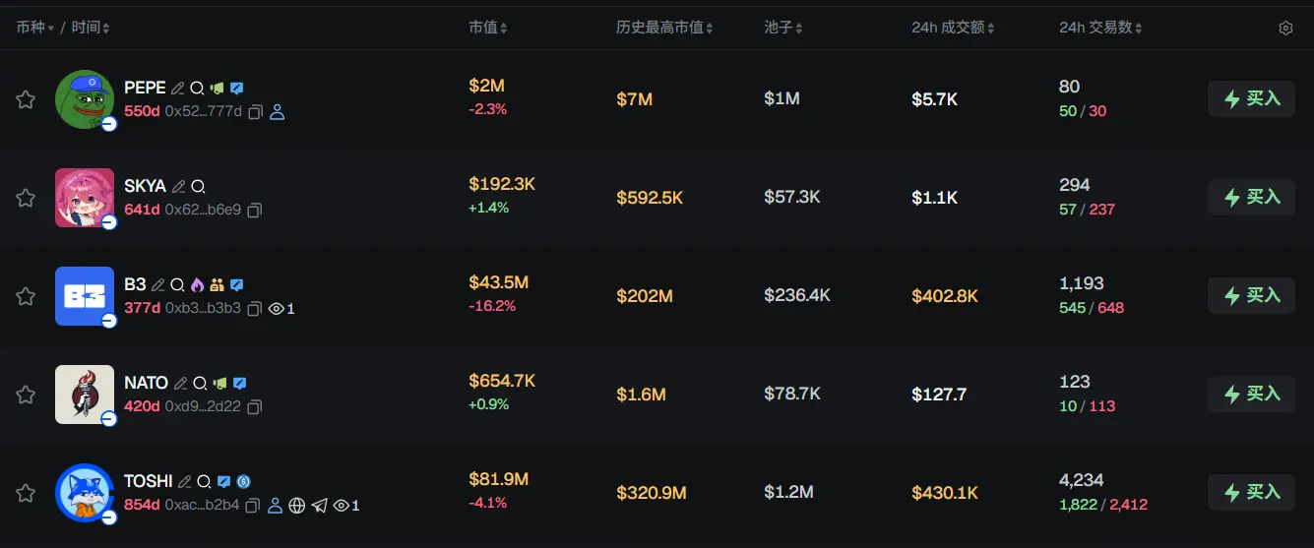Toggle the favorite star for B3
The width and height of the screenshot is (1314, 548).
coord(26,296)
